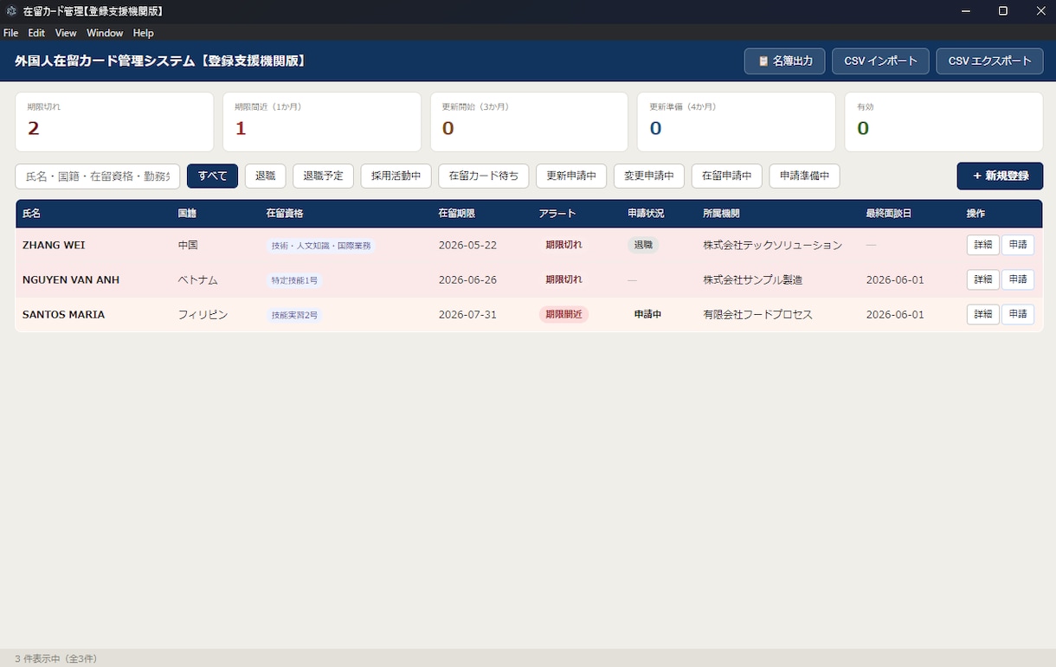
Task: Click the app icon in title bar
Action: click(x=11, y=11)
